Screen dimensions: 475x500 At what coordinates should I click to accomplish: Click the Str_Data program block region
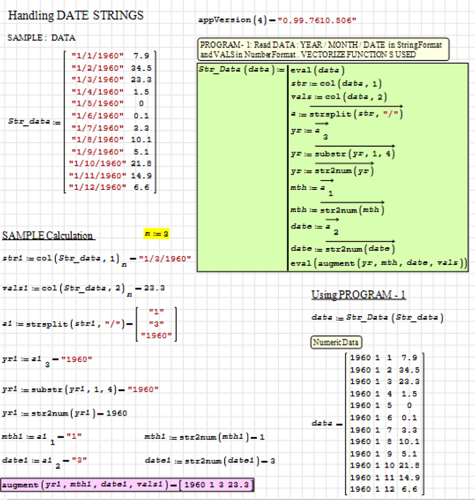[332, 166]
